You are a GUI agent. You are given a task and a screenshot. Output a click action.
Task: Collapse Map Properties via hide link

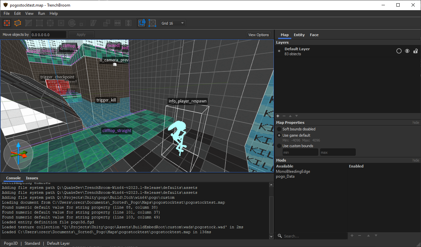[x=416, y=123]
